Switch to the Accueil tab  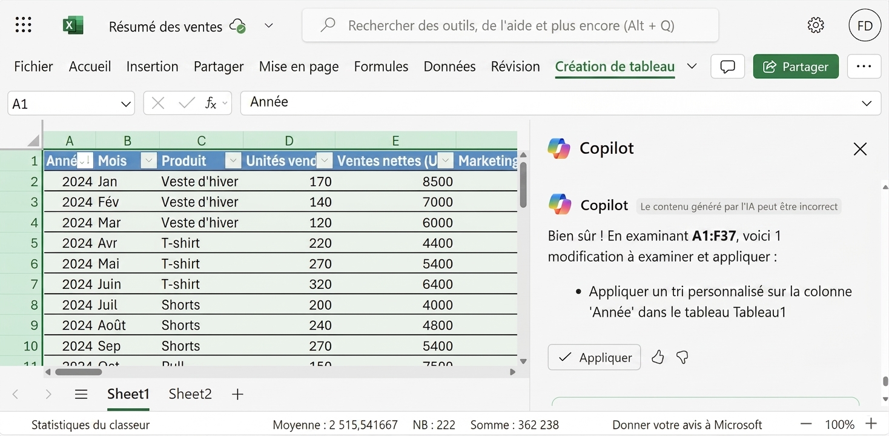coord(90,67)
